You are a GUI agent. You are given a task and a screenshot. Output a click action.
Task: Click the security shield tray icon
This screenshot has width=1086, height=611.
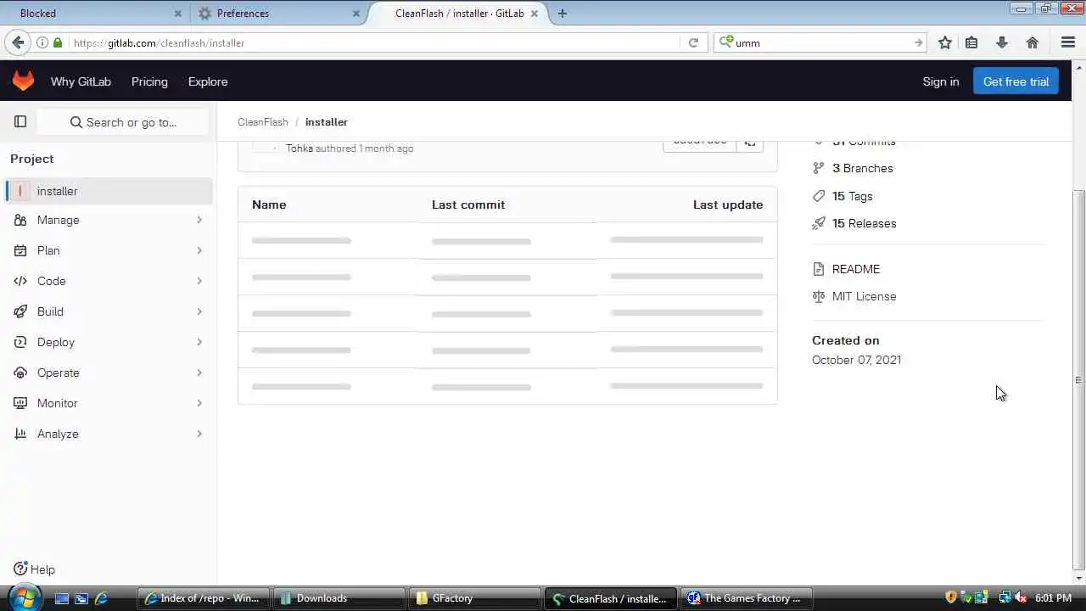(x=951, y=598)
